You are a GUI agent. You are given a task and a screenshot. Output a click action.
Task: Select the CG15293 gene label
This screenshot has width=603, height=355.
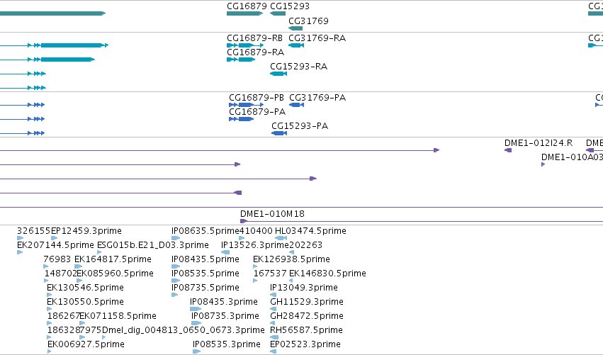290,6
